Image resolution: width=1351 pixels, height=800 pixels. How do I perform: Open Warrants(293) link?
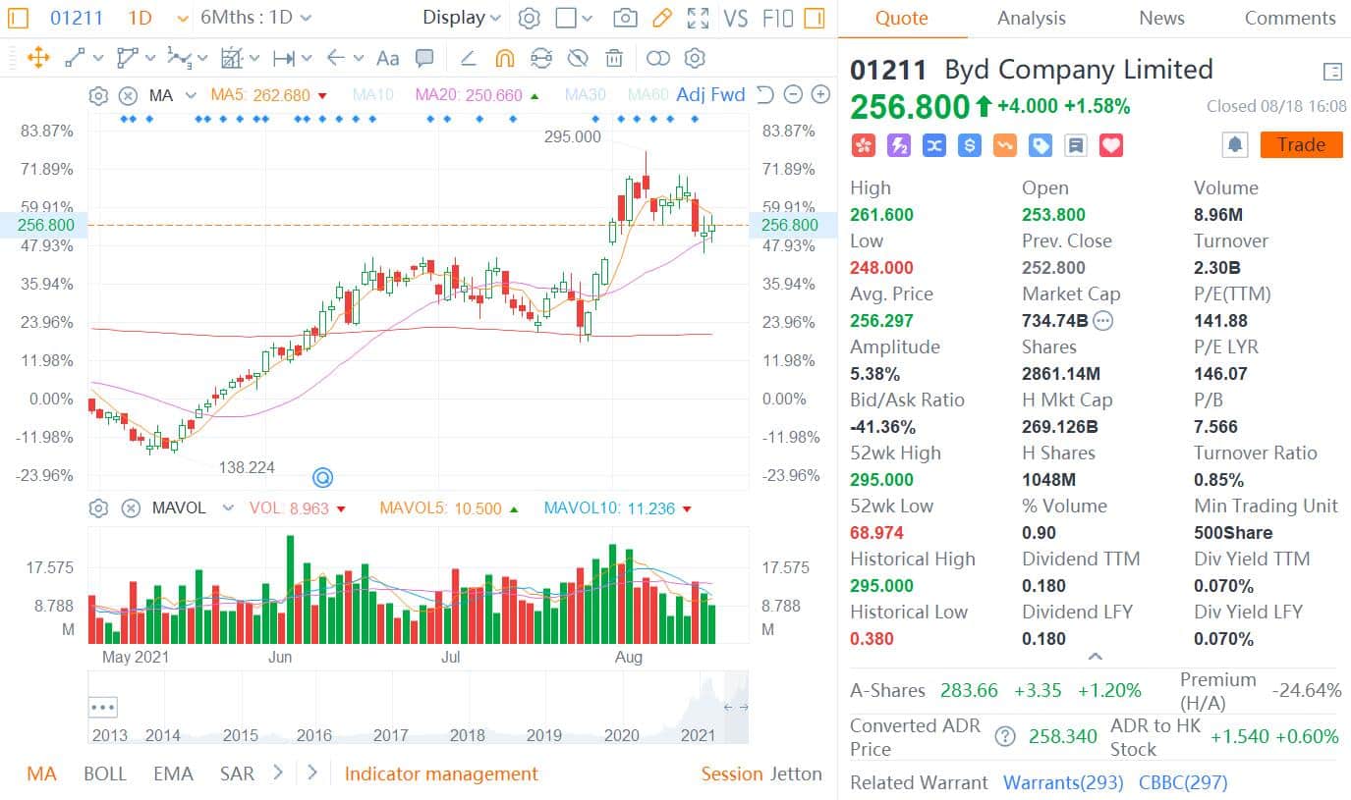pyautogui.click(x=1061, y=782)
